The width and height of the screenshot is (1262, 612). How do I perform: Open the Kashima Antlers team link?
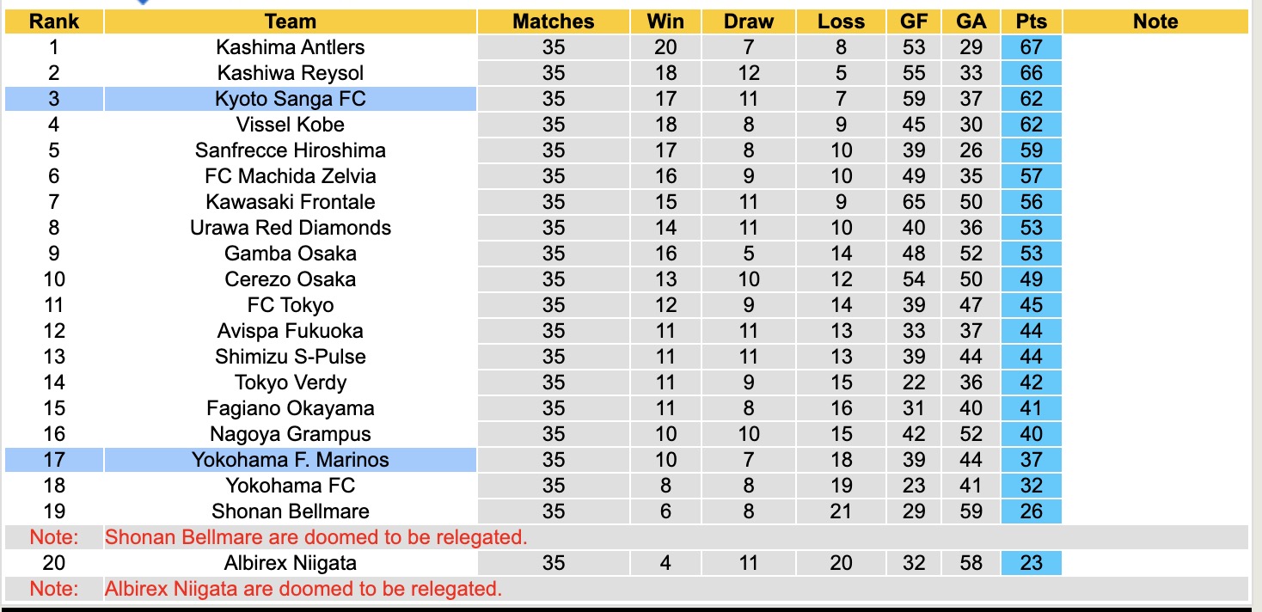click(291, 47)
